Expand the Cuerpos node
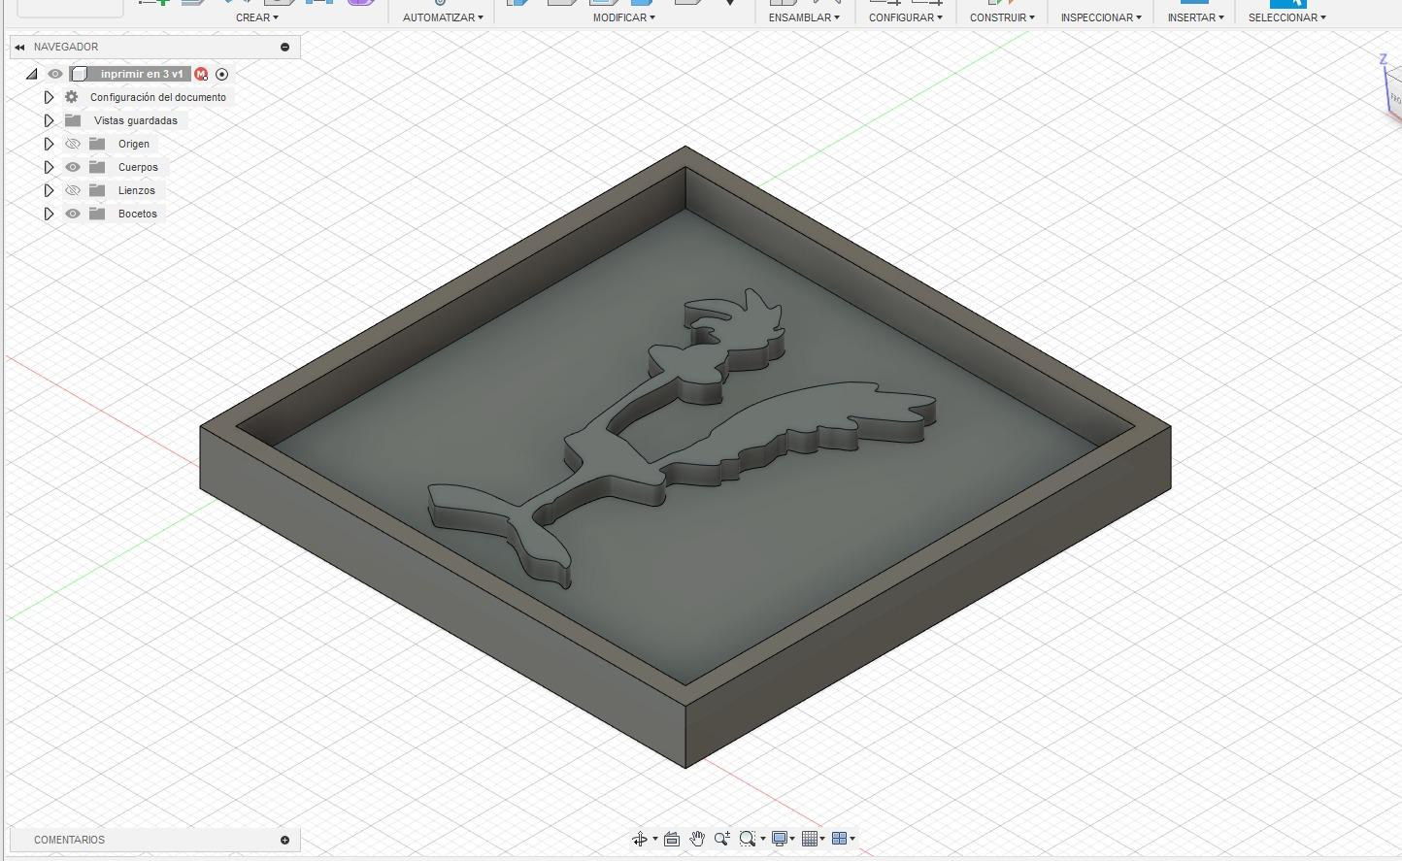 [x=49, y=167]
